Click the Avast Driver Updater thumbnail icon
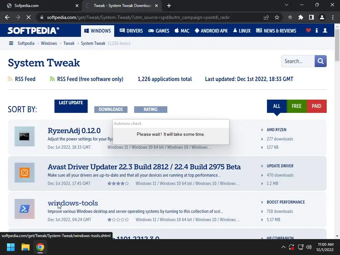 (x=25, y=173)
